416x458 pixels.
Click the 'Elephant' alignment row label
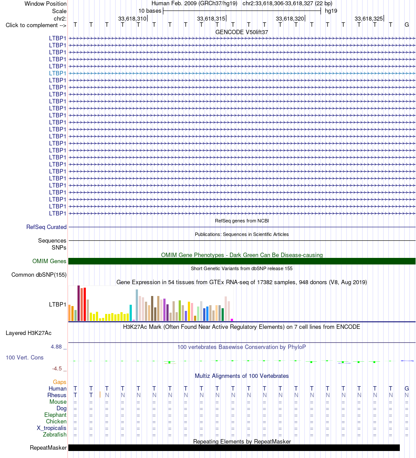click(56, 415)
